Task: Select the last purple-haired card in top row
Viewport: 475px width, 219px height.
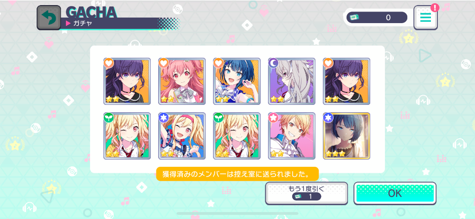Action: (x=347, y=81)
